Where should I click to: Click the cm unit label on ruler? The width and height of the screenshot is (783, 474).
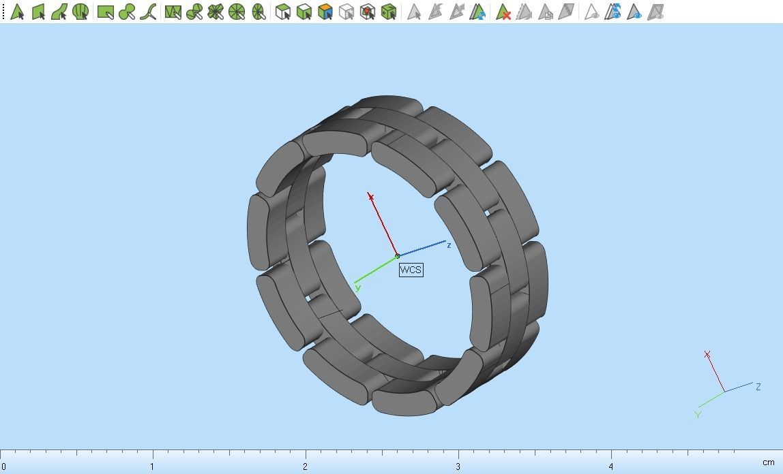tap(769, 462)
